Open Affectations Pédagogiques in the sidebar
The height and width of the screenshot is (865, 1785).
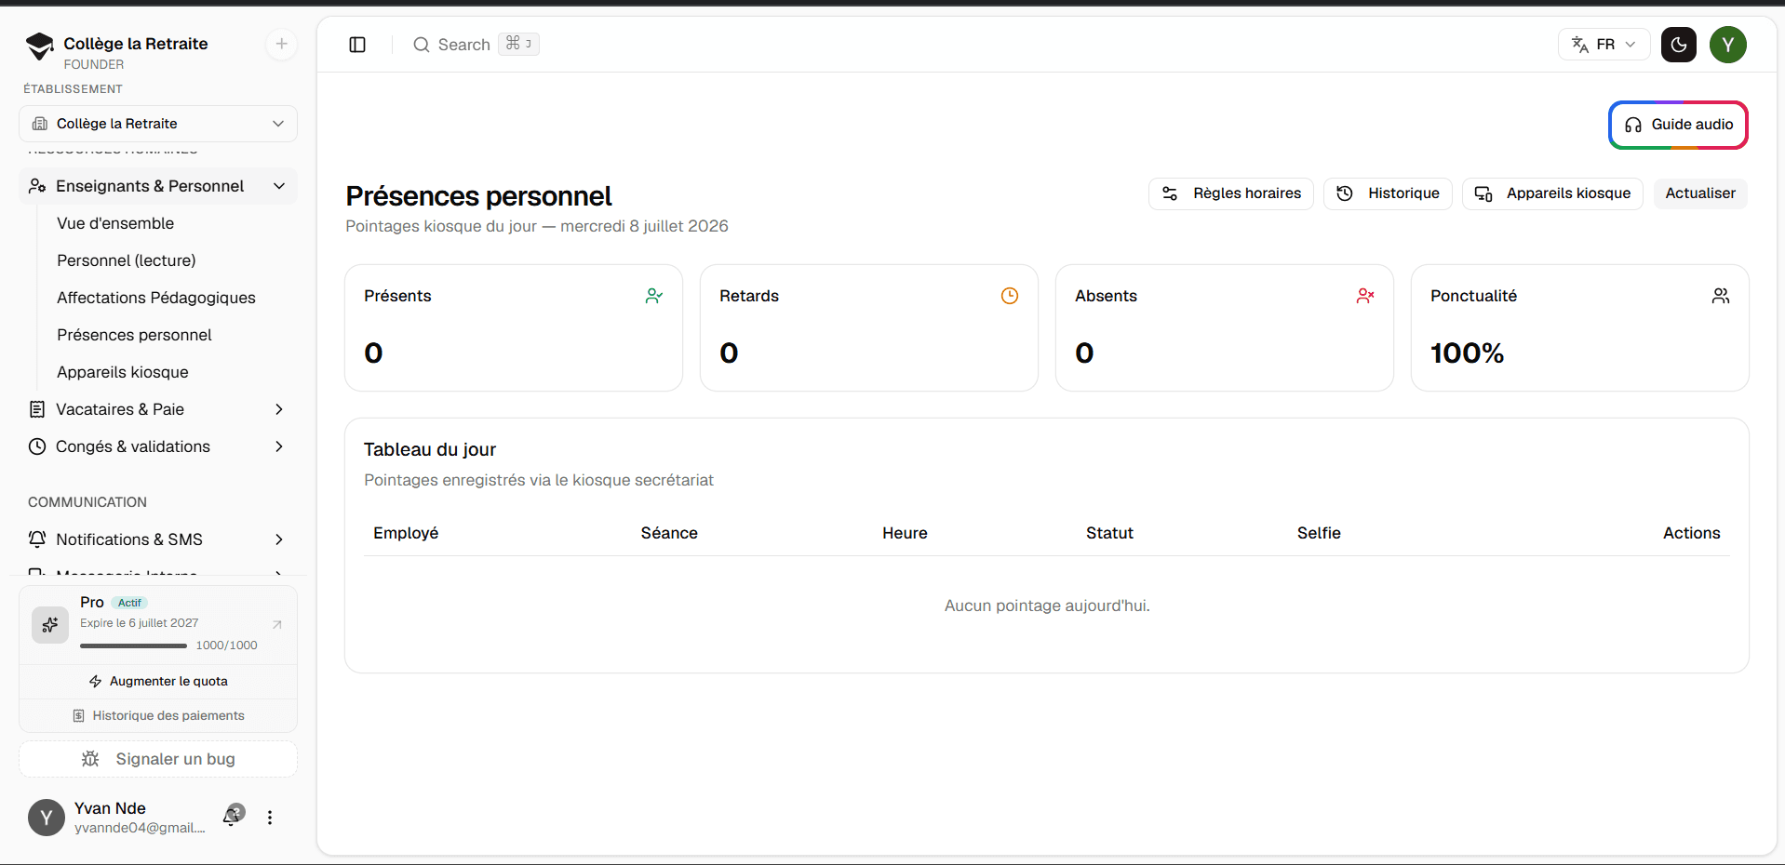pyautogui.click(x=156, y=298)
